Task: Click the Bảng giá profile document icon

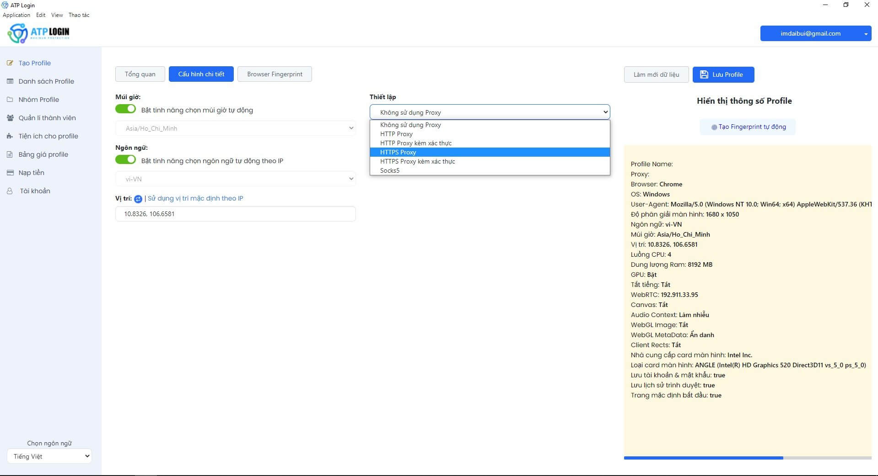Action: (x=10, y=154)
